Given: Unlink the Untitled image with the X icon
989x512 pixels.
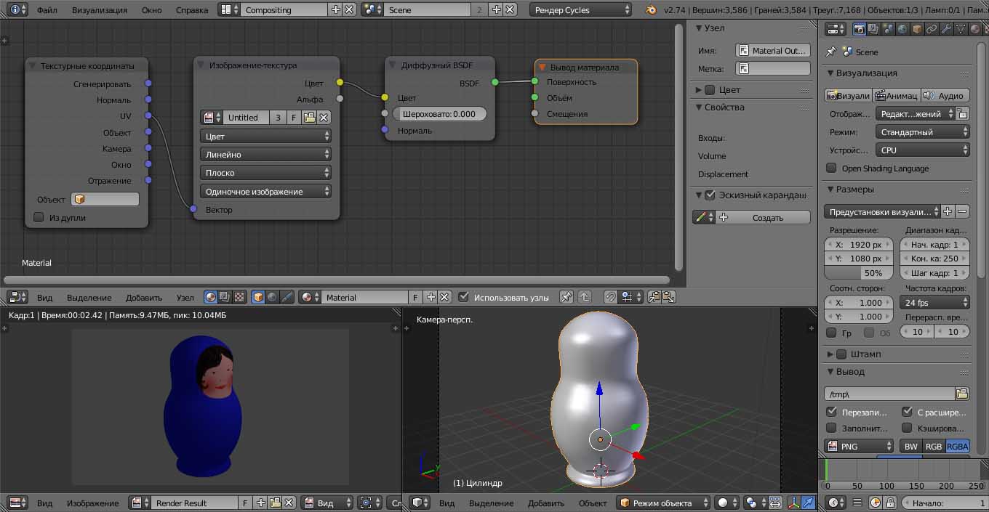Looking at the screenshot, I should point(324,118).
